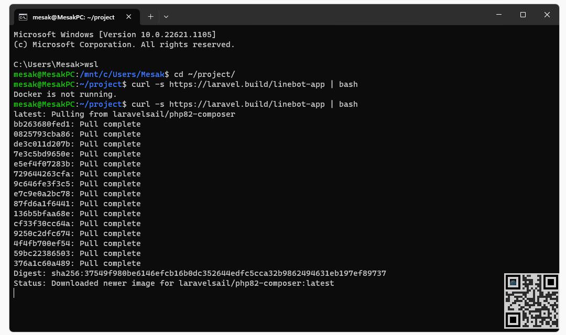This screenshot has height=335, width=566.
Task: Click the laravel.build URL in the first curl command
Action: (x=247, y=84)
